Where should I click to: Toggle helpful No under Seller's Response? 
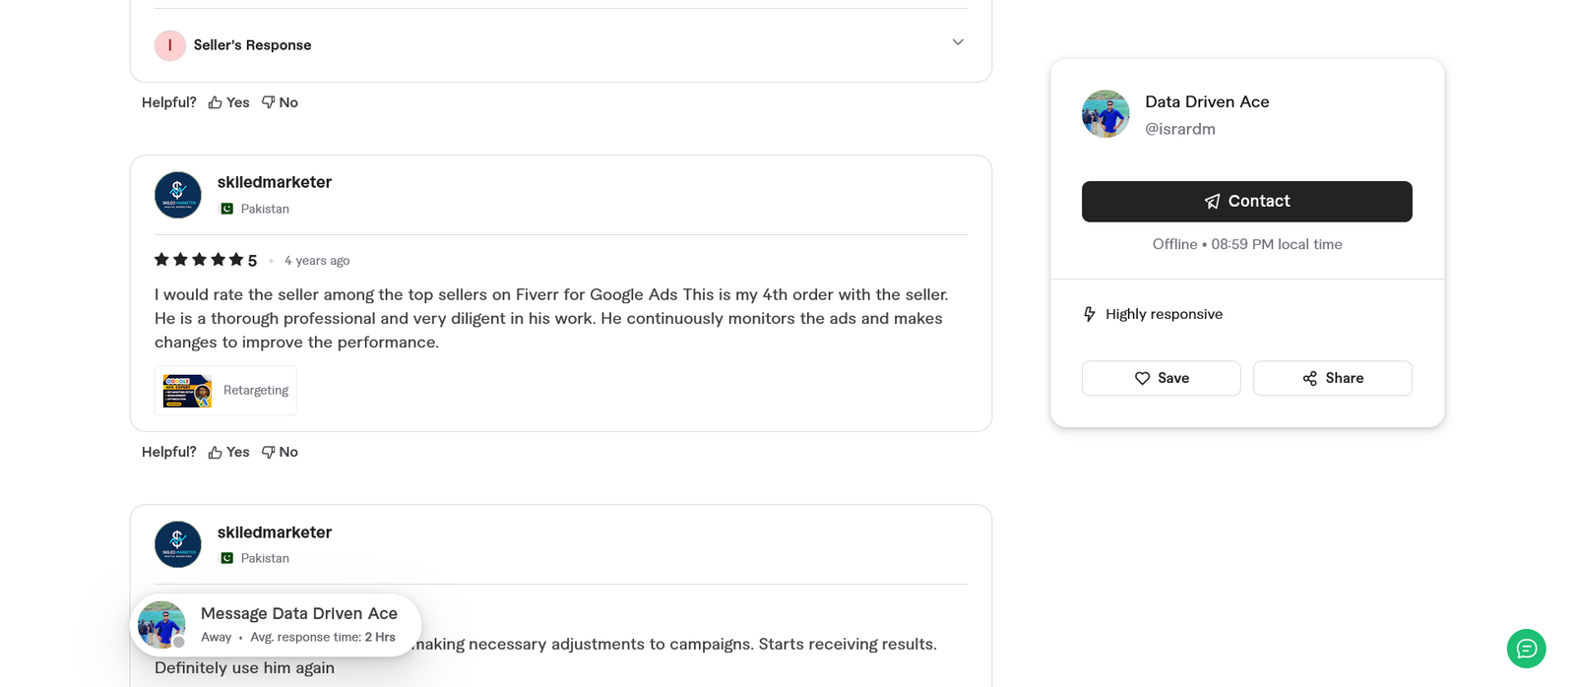[x=280, y=101]
